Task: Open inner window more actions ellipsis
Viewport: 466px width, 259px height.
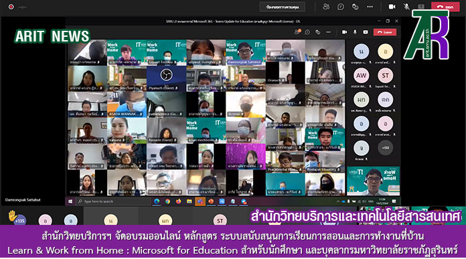Action: 328,31
